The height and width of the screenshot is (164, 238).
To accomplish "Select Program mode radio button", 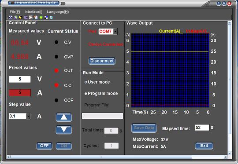I will (86, 94).
